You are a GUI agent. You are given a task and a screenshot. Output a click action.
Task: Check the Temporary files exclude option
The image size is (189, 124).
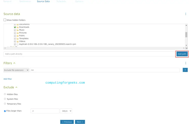[x=5, y=104]
